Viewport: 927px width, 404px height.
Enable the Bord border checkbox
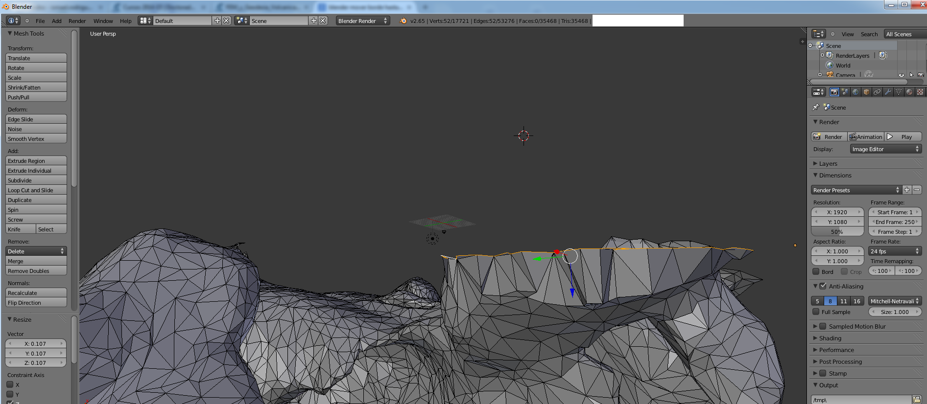(816, 271)
